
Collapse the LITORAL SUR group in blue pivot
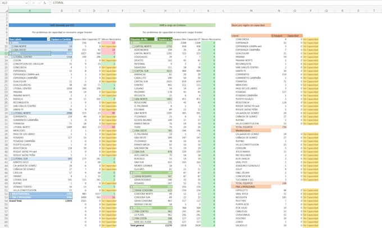coord(12,159)
